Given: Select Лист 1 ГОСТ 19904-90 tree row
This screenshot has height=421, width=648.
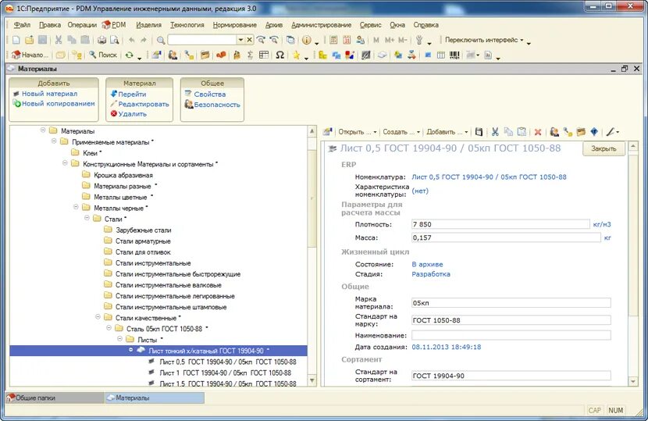Looking at the screenshot, I should tap(225, 373).
